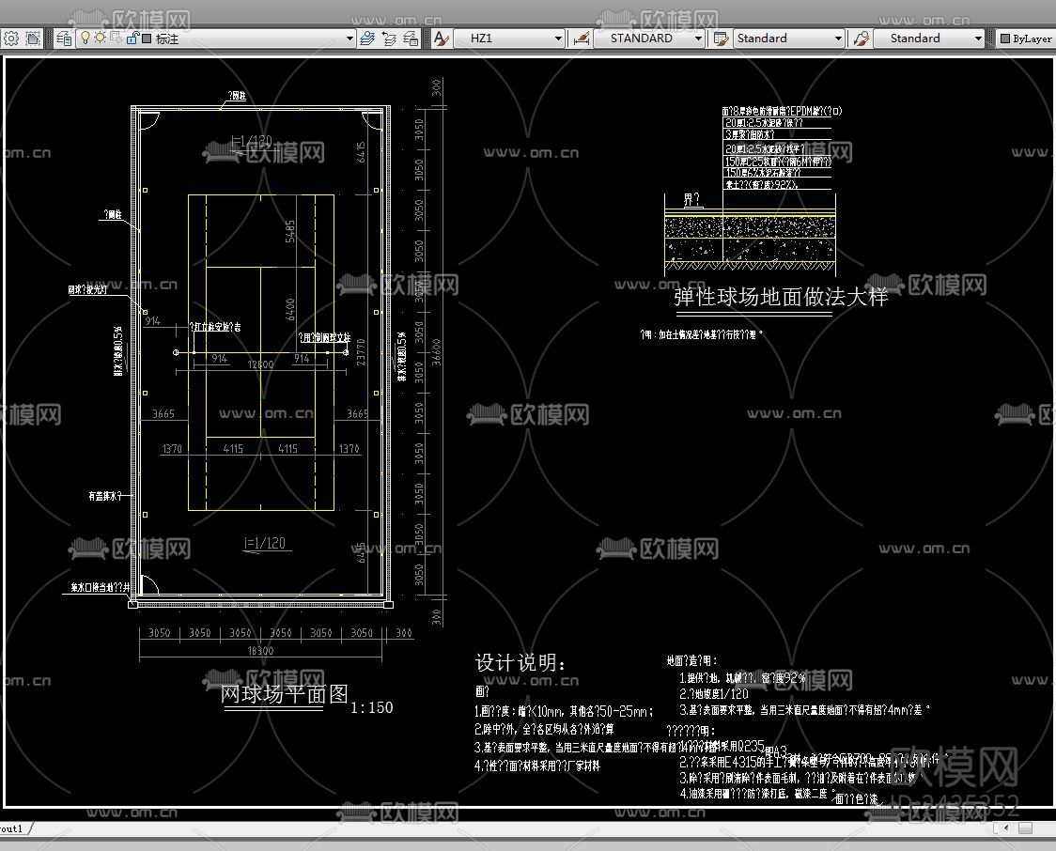
Task: Click the 1:150 scale text
Action: pyautogui.click(x=372, y=707)
